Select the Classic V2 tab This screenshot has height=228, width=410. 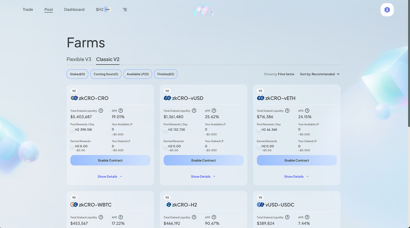coord(108,59)
